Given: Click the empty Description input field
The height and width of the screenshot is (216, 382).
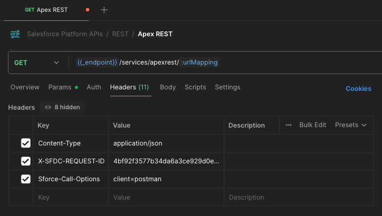Looking at the screenshot, I should (x=299, y=197).
